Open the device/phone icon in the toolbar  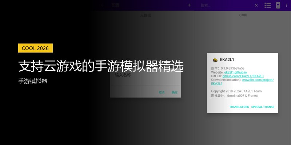(278, 5)
